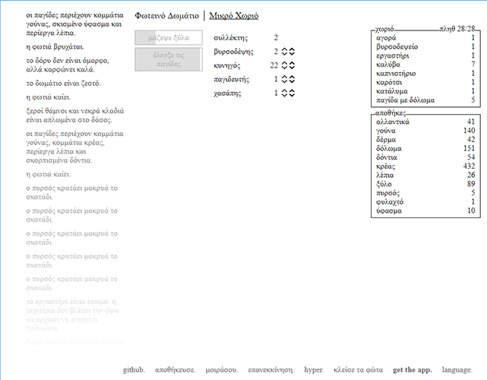The height and width of the screenshot is (380, 487).
Task: Click bold up arrow for χασάπης
Action: coord(292,90)
